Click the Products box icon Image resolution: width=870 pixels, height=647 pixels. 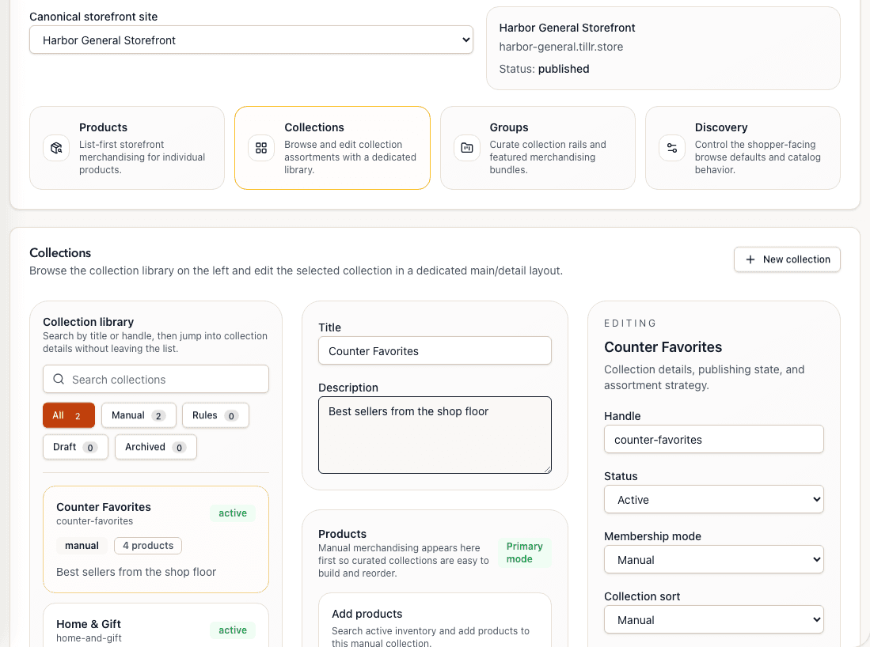coord(56,148)
